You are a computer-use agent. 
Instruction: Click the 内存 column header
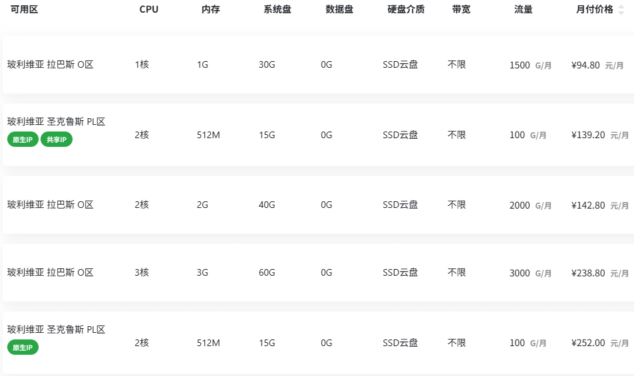click(x=211, y=9)
